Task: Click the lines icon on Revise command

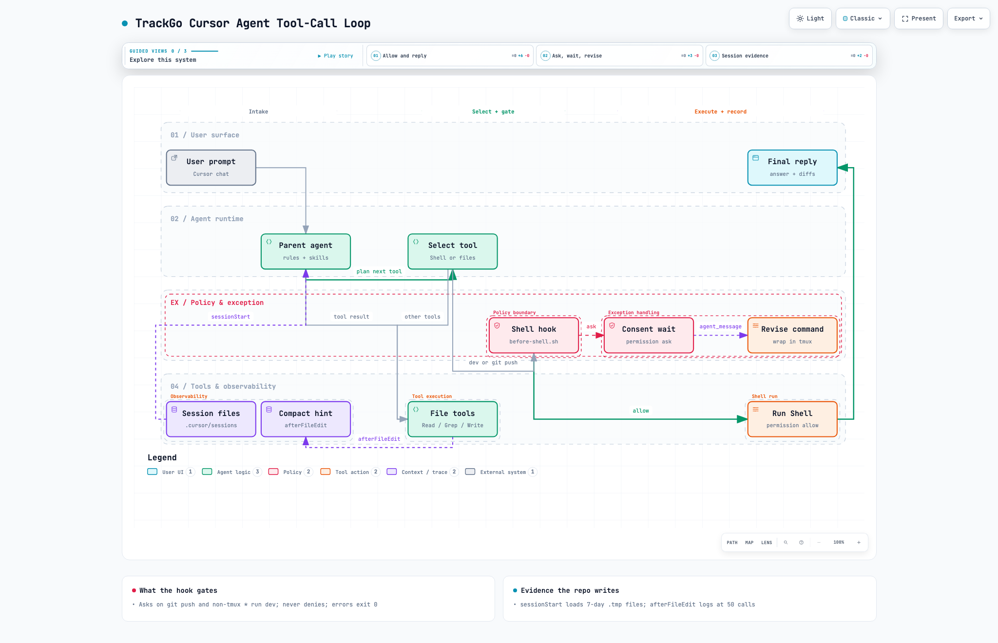Action: pos(756,325)
